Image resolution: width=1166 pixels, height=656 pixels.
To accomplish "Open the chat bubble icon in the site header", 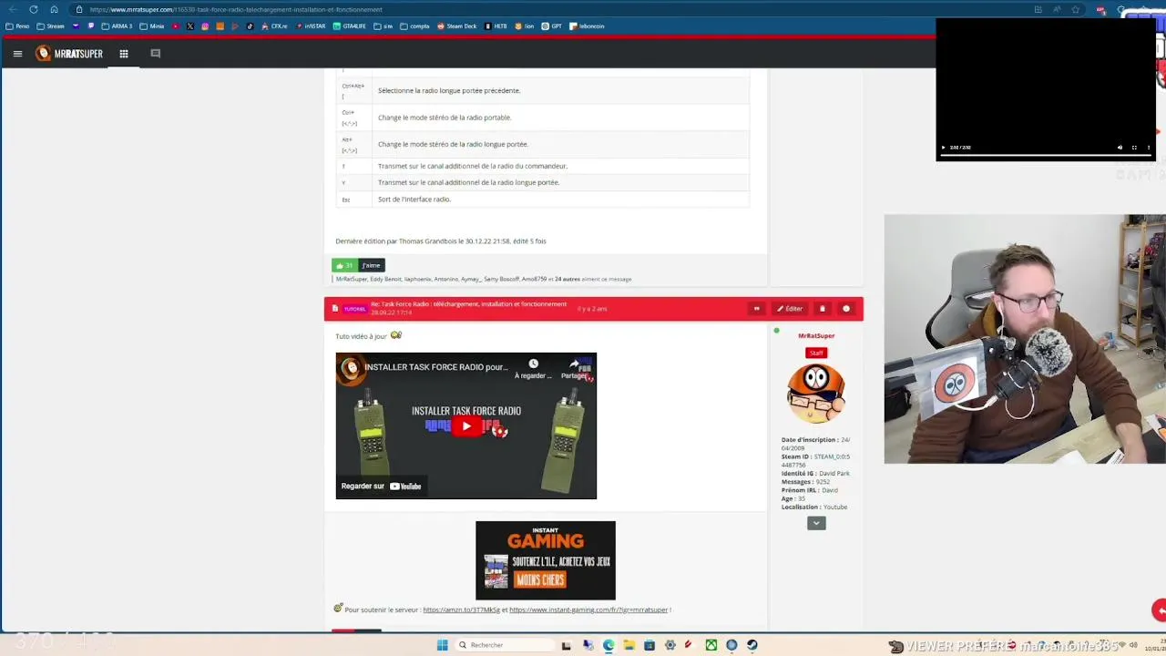I will click(155, 54).
